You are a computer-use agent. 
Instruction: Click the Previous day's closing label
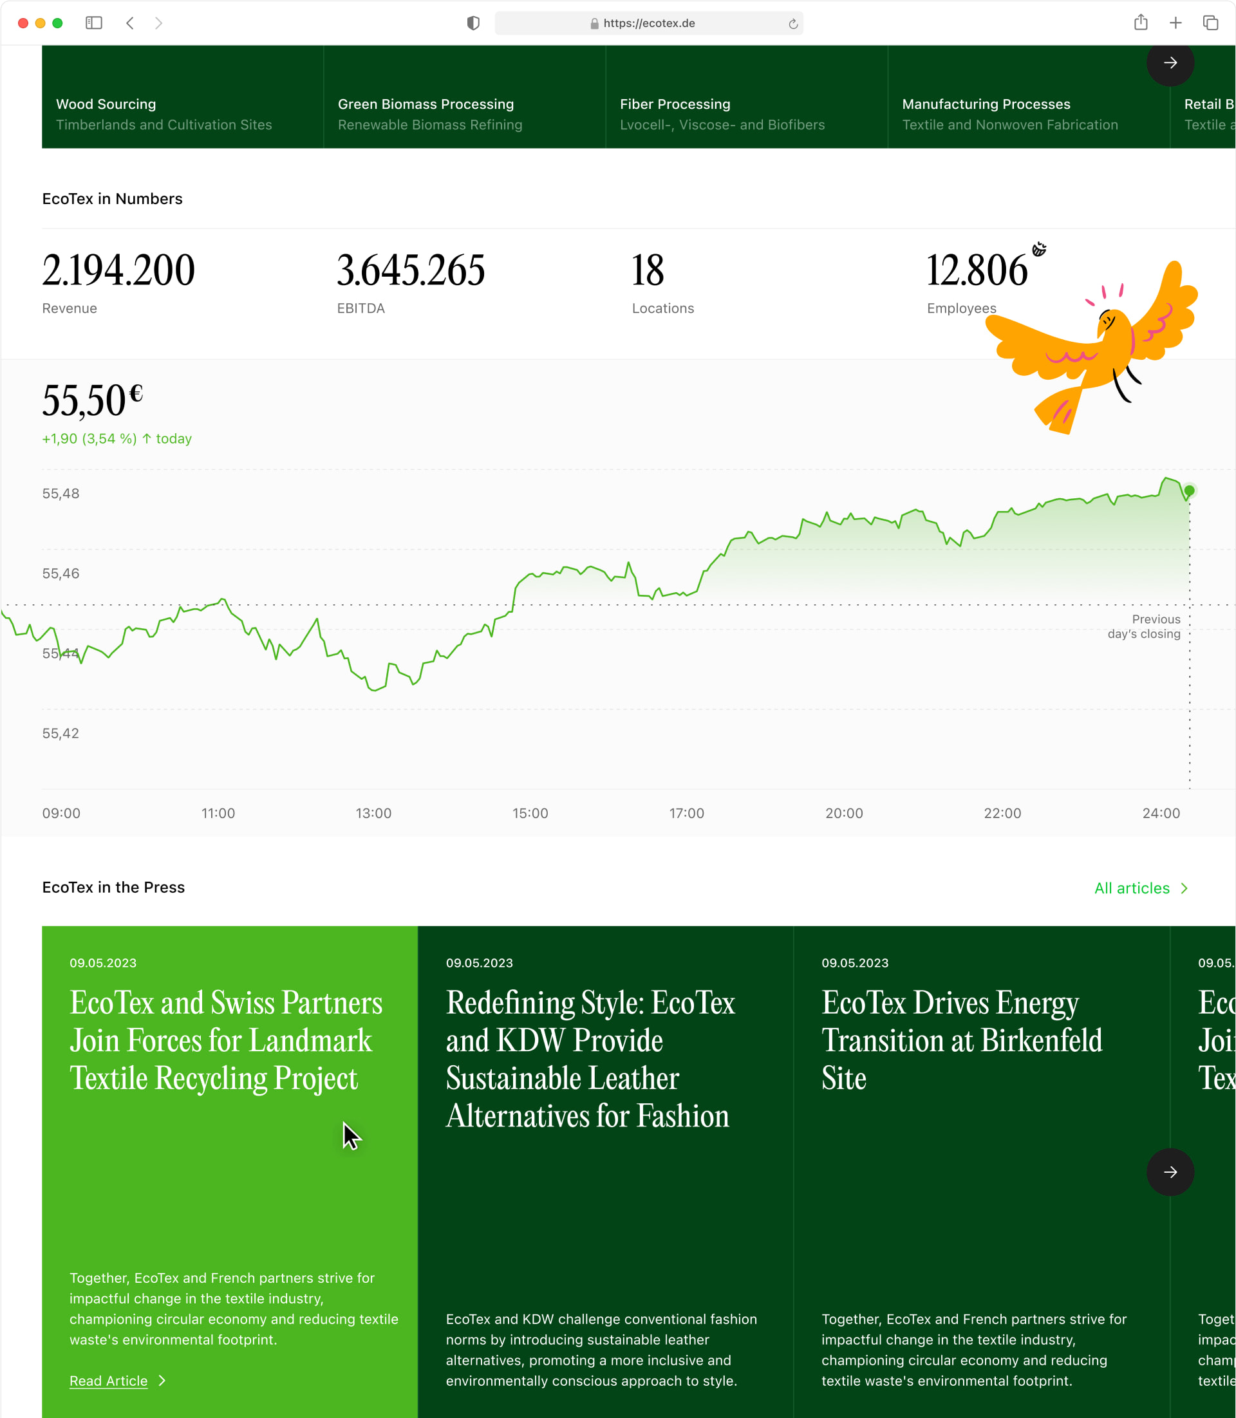tap(1145, 626)
